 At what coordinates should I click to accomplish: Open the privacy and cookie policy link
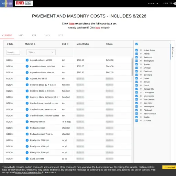(28, 173)
